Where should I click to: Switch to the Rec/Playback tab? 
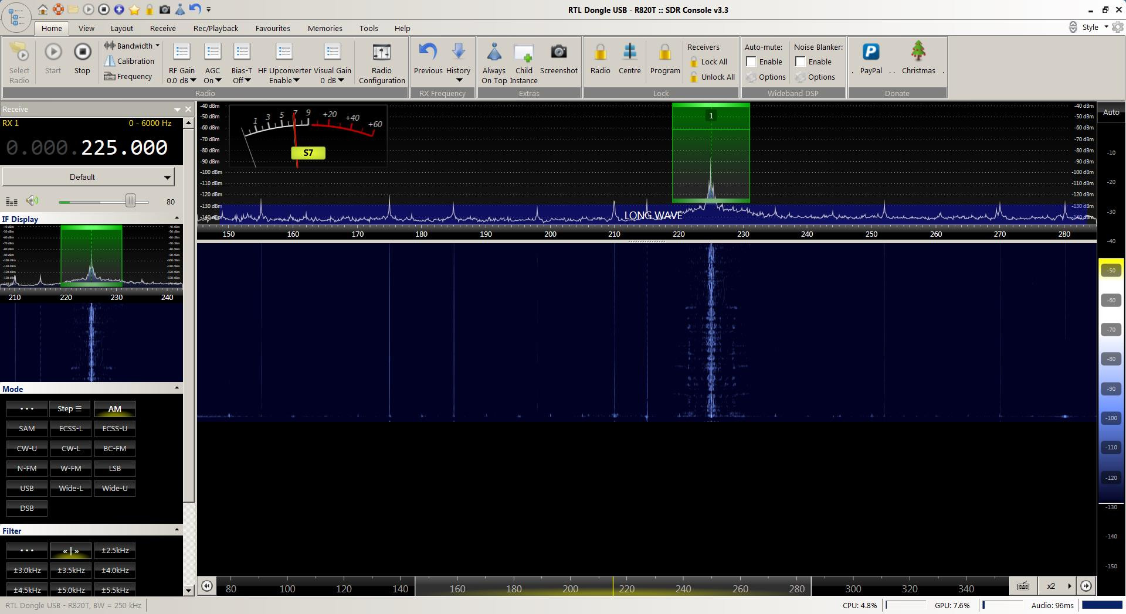pos(215,28)
